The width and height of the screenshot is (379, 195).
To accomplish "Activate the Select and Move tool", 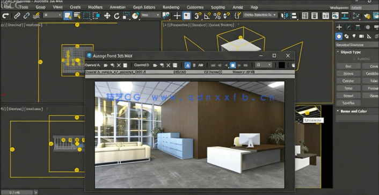I will tap(107, 16).
